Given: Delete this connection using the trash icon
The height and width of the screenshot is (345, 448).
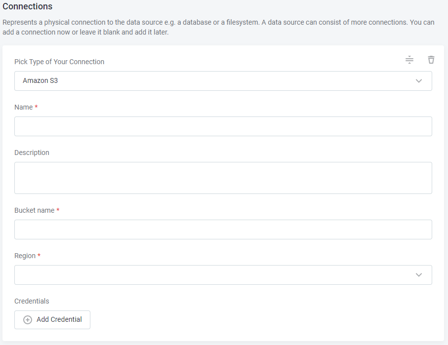Looking at the screenshot, I should (x=431, y=60).
